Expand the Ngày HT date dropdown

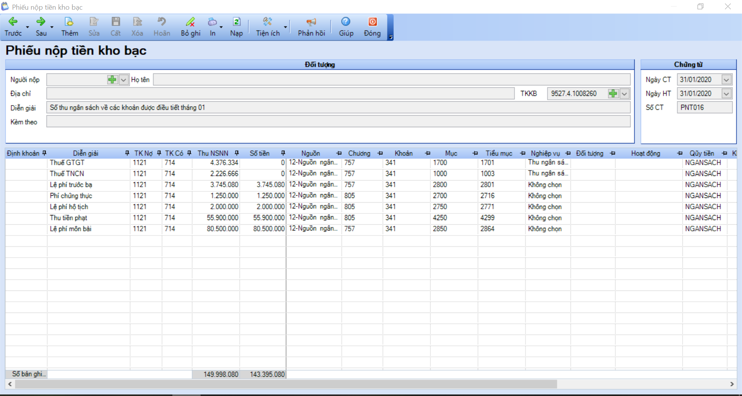coord(727,94)
